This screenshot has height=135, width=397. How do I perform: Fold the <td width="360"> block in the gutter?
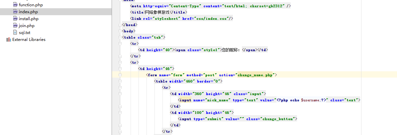[x=120, y=94]
